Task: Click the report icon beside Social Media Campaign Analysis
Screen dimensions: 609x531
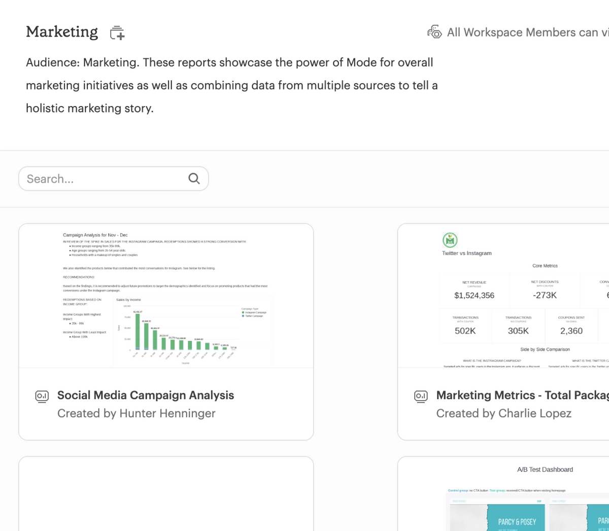Action: (42, 396)
